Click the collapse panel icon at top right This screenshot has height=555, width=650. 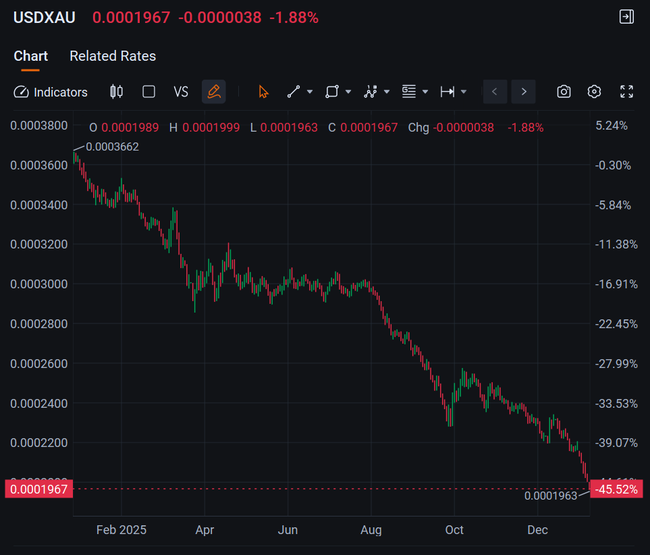coord(626,17)
